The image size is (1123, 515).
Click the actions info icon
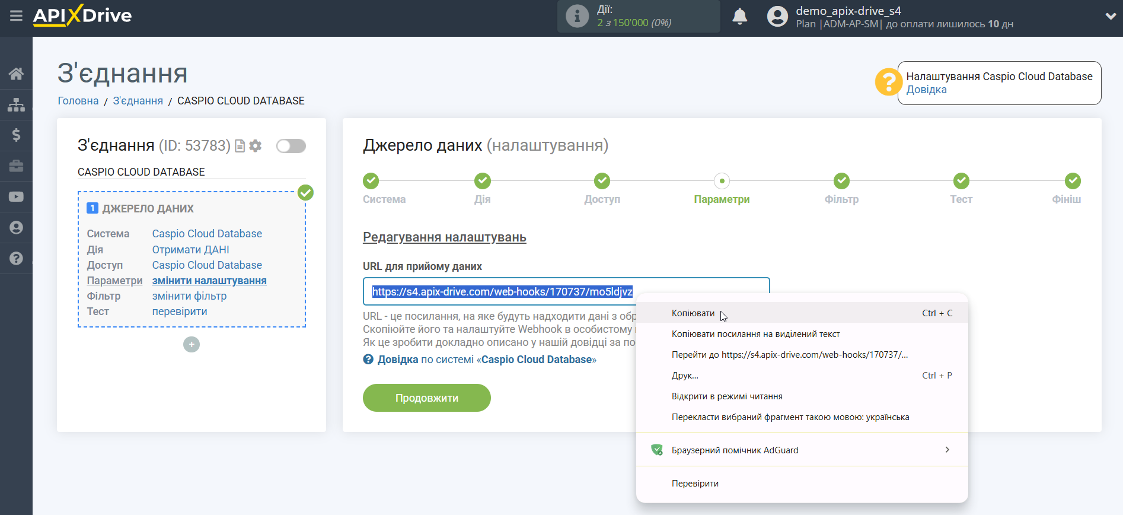click(577, 16)
